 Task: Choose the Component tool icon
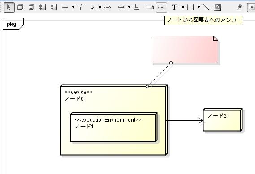(x=43, y=7)
